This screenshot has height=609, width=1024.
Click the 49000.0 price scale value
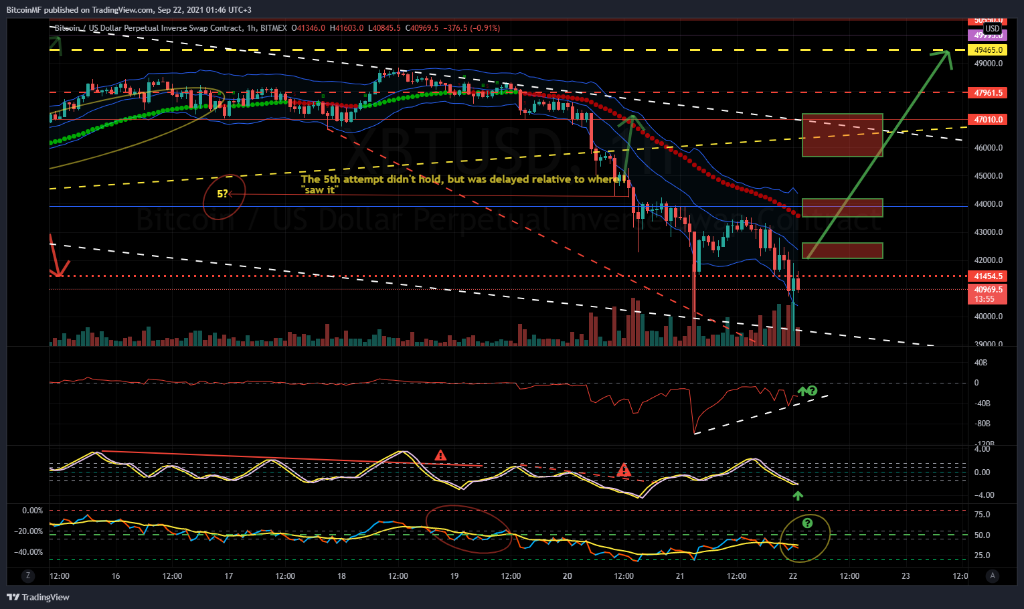989,64
